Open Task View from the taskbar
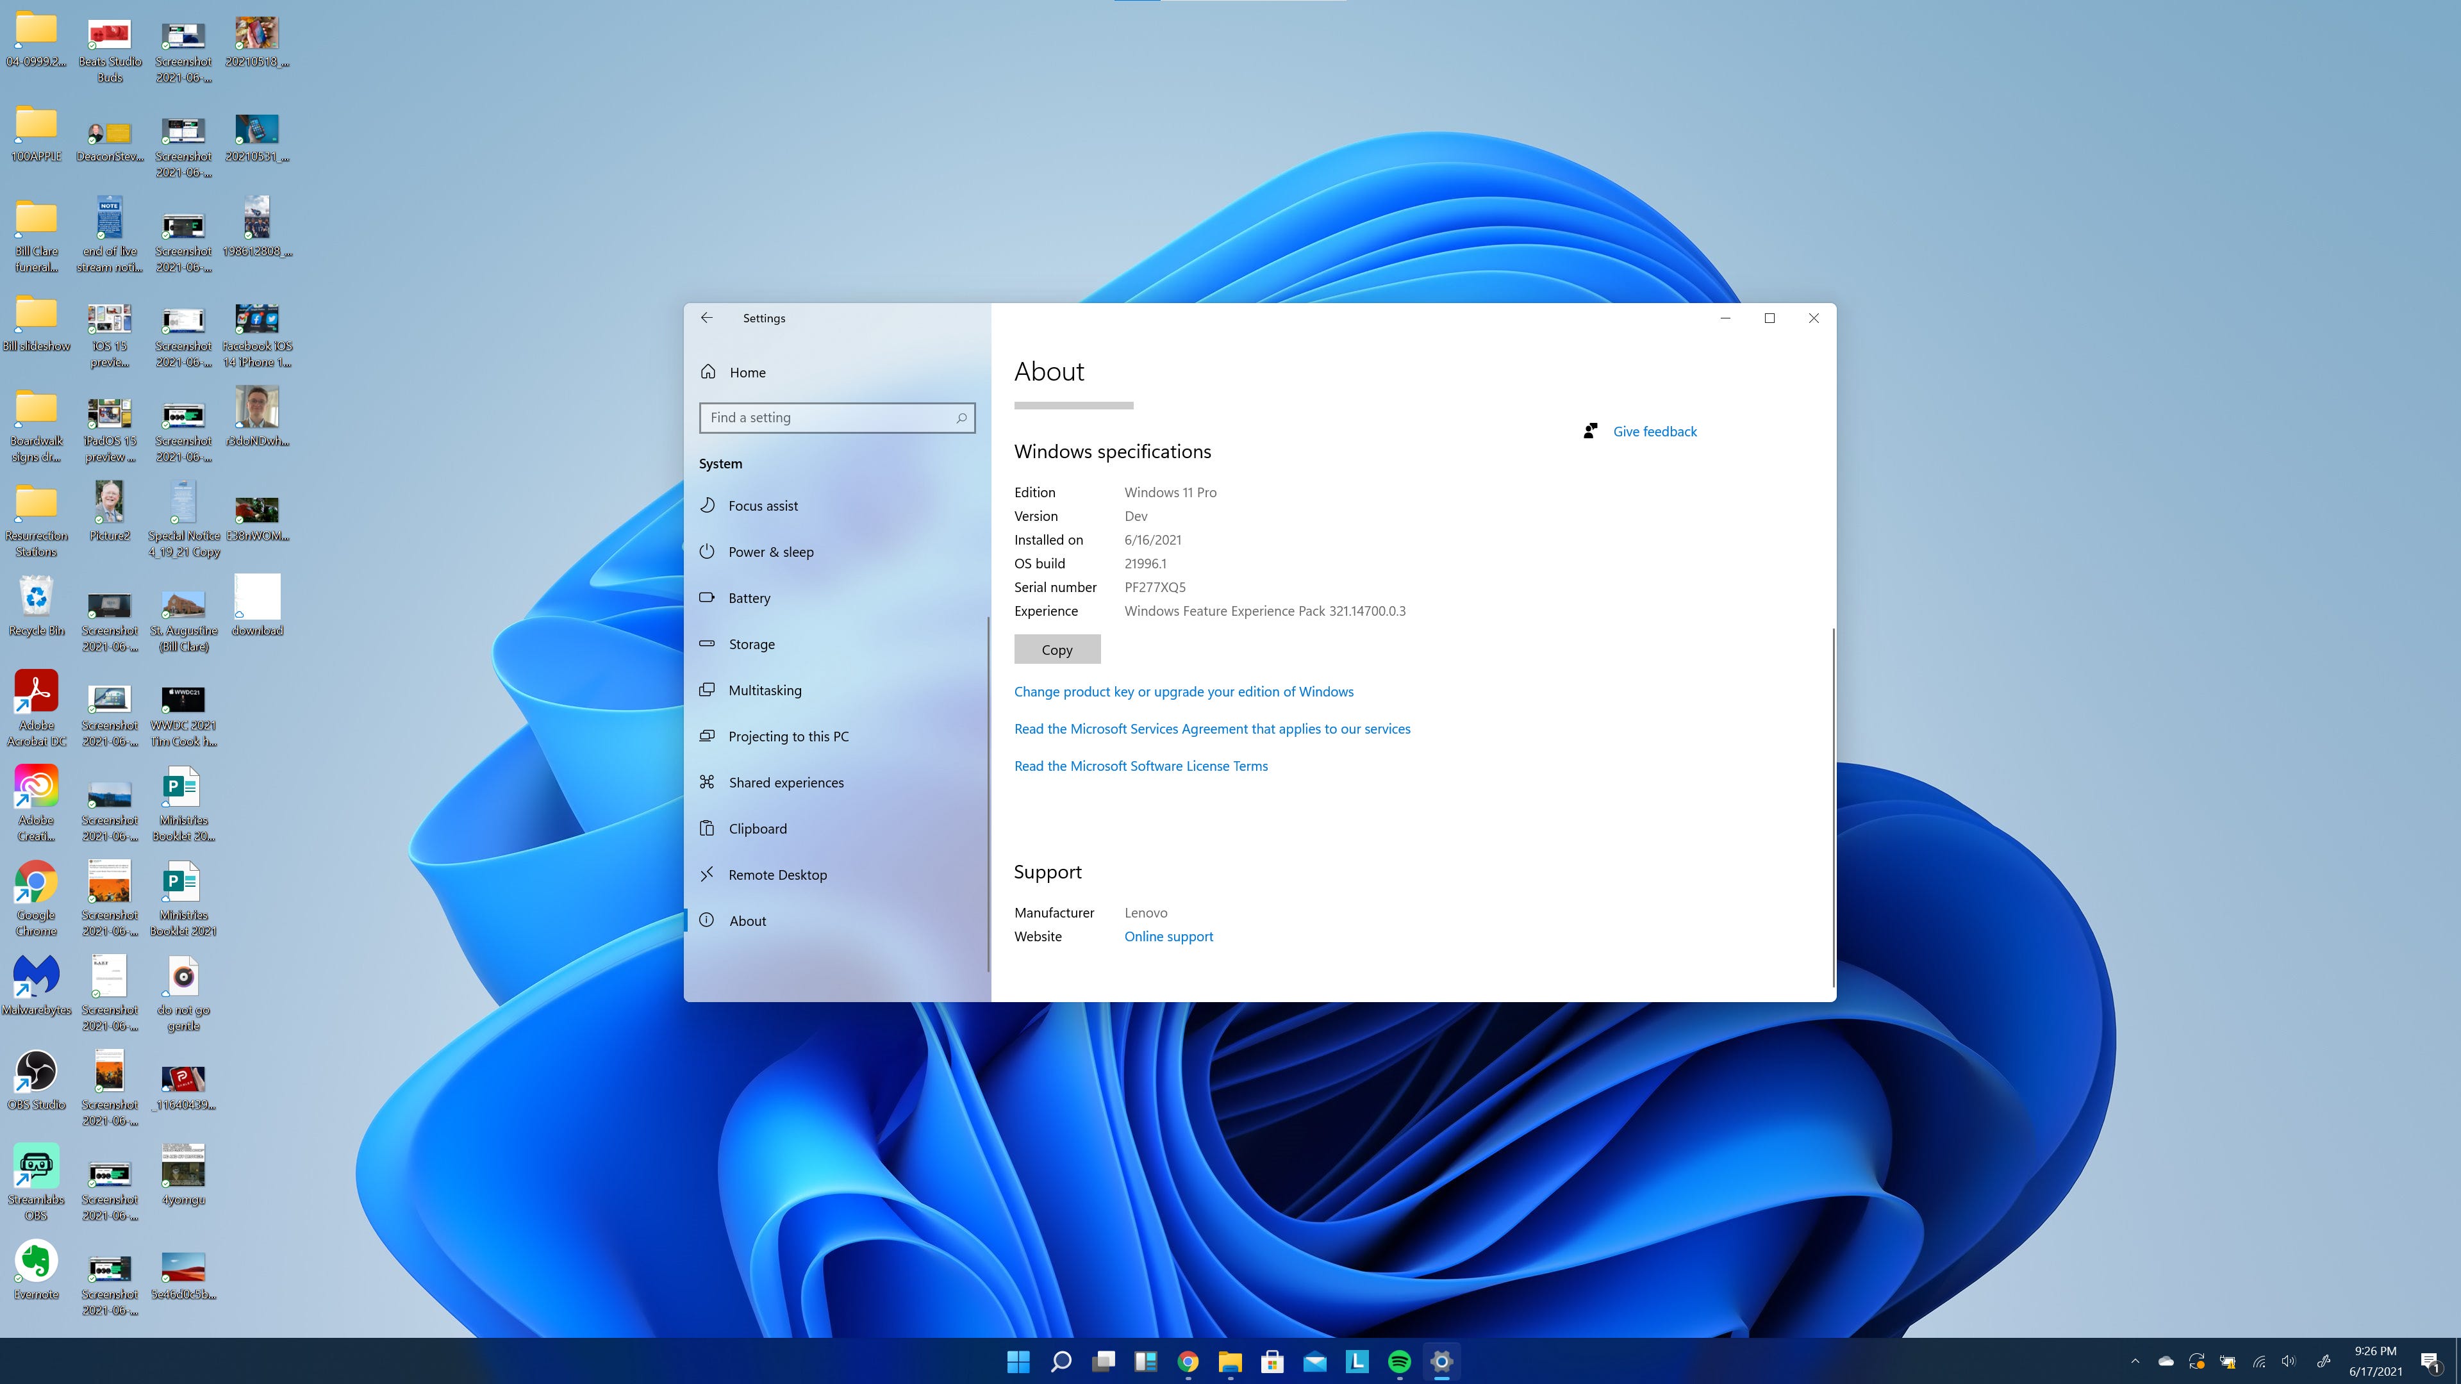Image resolution: width=2461 pixels, height=1384 pixels. 1104,1361
